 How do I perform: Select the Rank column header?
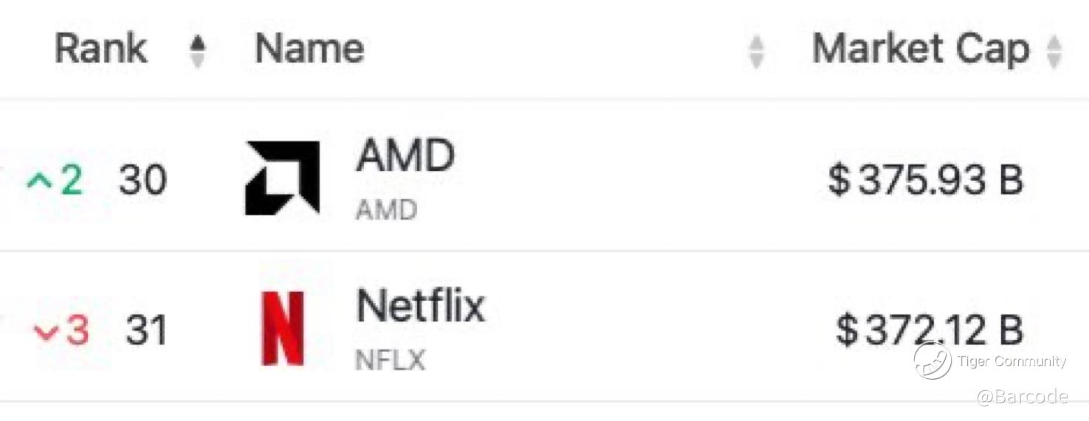point(100,49)
